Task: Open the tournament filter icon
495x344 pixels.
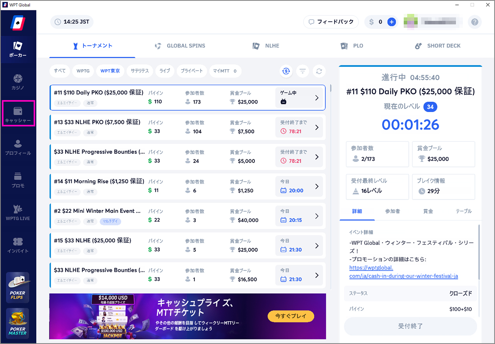Action: (302, 71)
